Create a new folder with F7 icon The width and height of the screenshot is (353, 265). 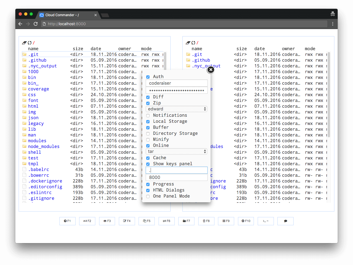186,221
